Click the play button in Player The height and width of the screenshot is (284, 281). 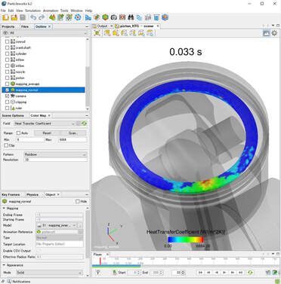pos(224,273)
